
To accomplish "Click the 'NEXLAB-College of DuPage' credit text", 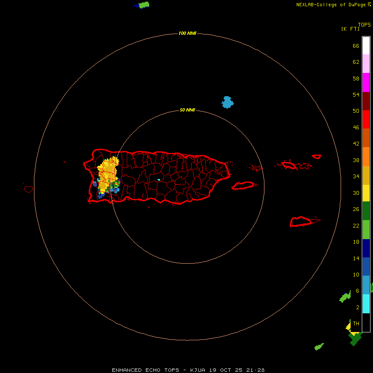I will [331, 5].
